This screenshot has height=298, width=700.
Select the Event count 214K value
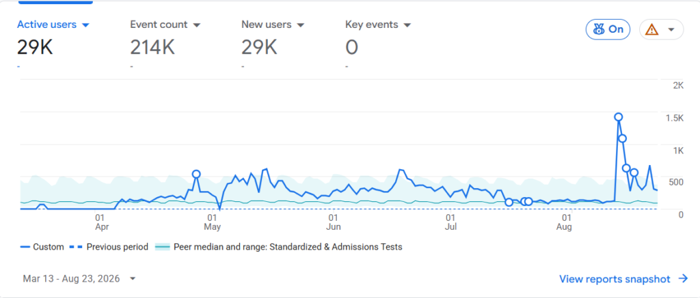click(152, 47)
